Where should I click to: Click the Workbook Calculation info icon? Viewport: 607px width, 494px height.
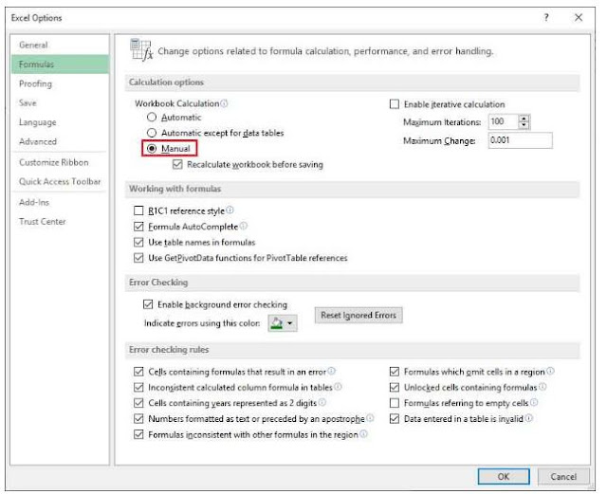(224, 103)
